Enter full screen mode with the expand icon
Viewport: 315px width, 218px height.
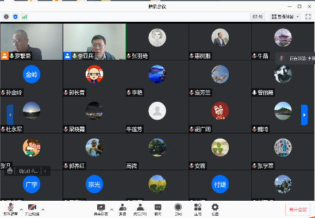coord(308,17)
